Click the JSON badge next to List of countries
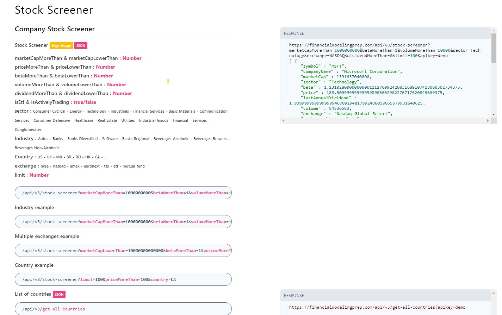502x315 pixels. [x=59, y=294]
